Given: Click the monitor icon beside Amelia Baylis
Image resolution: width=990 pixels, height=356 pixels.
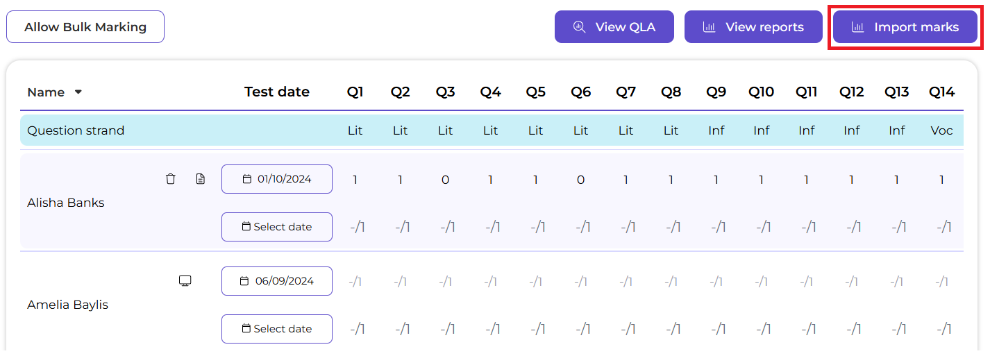Looking at the screenshot, I should coord(185,281).
